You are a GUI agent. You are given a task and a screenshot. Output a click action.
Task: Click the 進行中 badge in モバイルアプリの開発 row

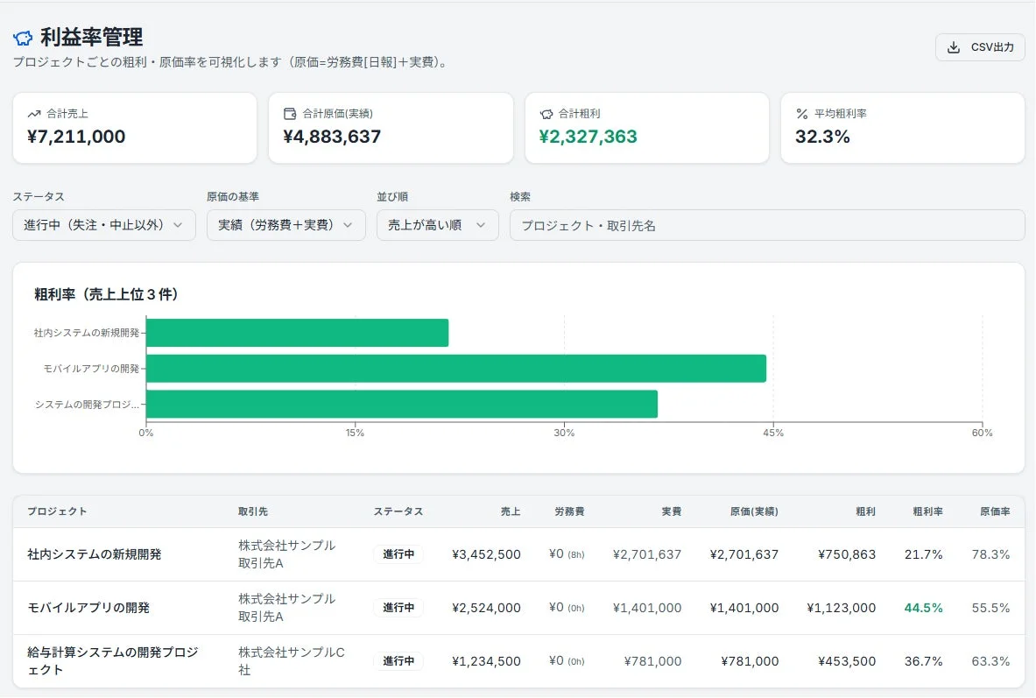[398, 608]
